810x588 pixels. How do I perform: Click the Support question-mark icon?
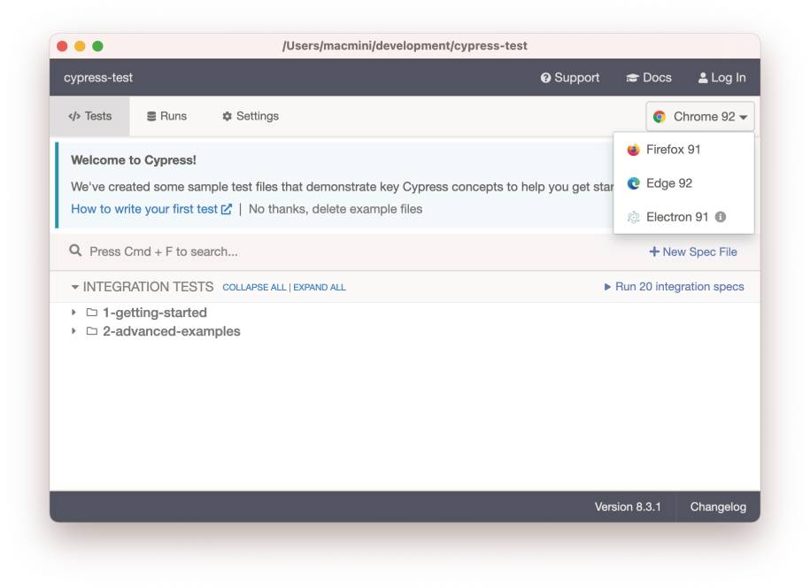(x=545, y=78)
